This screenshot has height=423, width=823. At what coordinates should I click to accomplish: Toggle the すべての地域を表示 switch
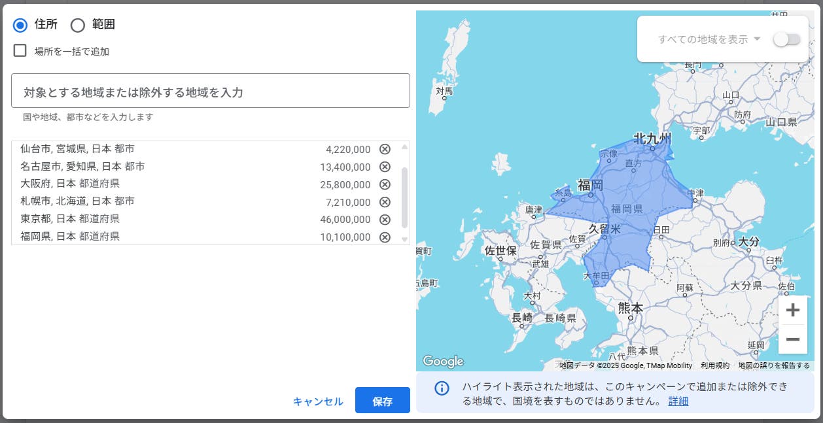click(x=786, y=39)
